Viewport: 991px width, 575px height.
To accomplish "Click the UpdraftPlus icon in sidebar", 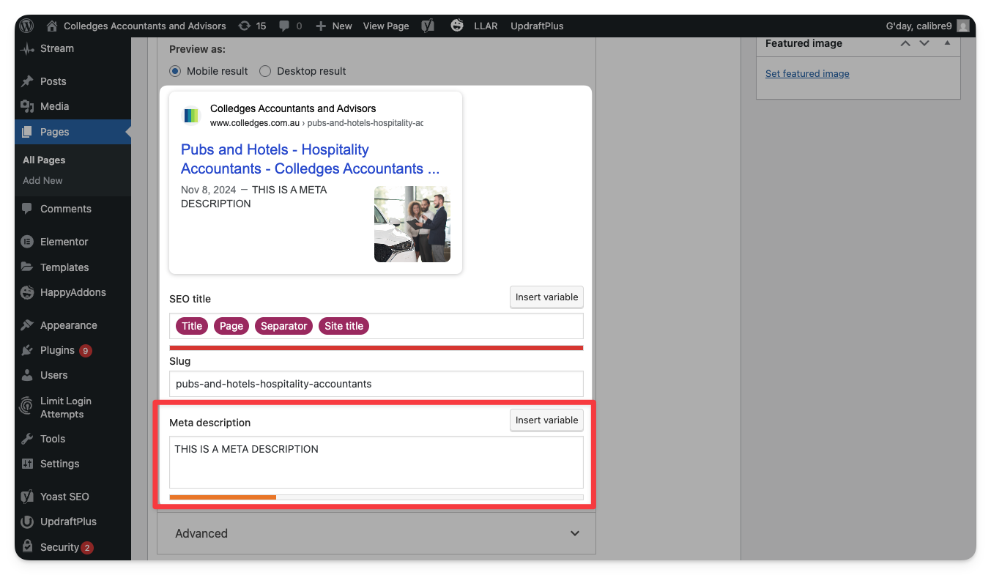I will [x=28, y=522].
